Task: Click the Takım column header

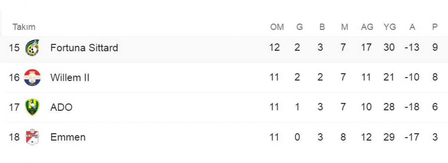Action: 24,27
